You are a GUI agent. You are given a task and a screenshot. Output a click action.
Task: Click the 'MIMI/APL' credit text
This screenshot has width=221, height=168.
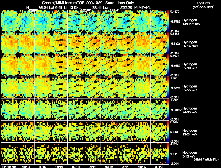pyautogui.click(x=143, y=7)
